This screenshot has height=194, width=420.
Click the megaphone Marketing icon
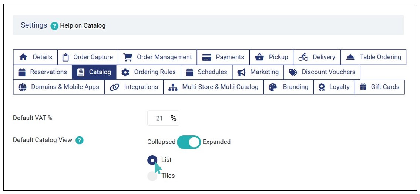(242, 72)
